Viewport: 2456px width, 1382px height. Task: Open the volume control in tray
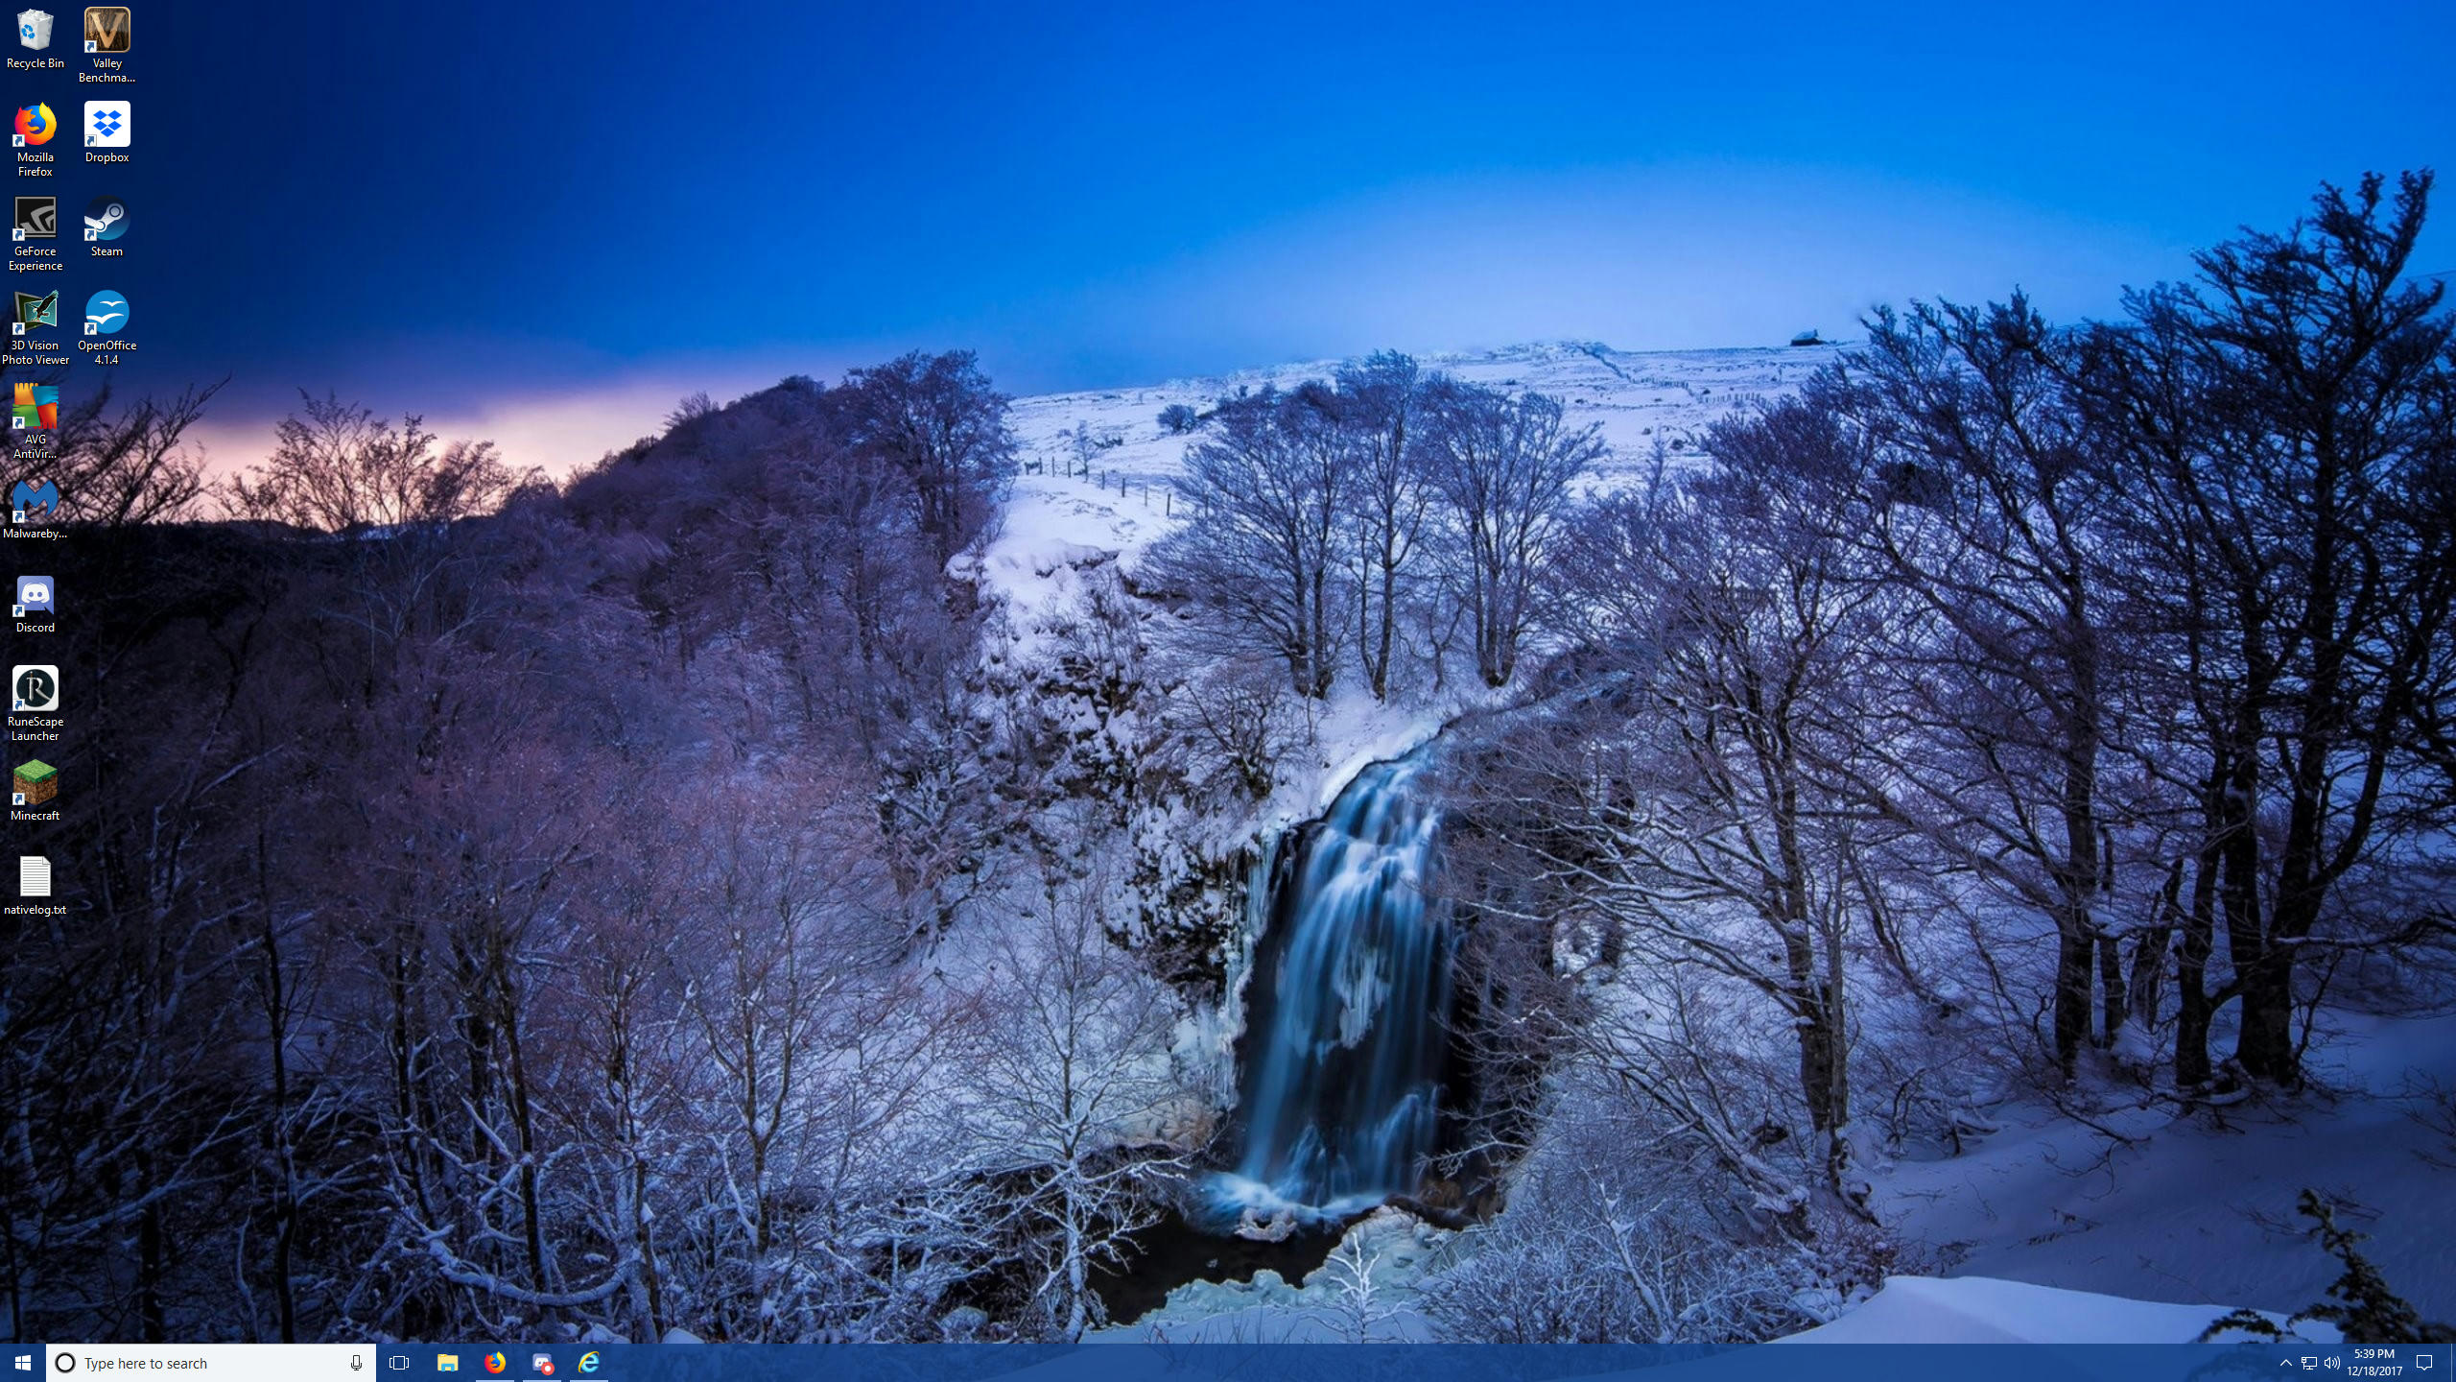2332,1363
